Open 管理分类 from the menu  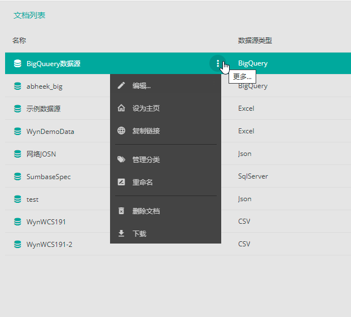[x=165, y=159]
